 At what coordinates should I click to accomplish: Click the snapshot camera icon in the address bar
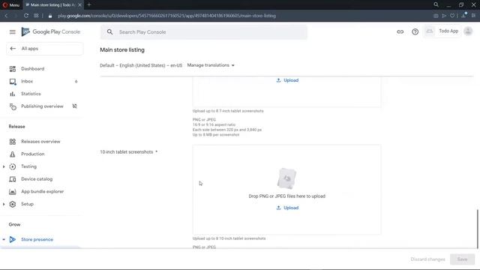point(436,16)
